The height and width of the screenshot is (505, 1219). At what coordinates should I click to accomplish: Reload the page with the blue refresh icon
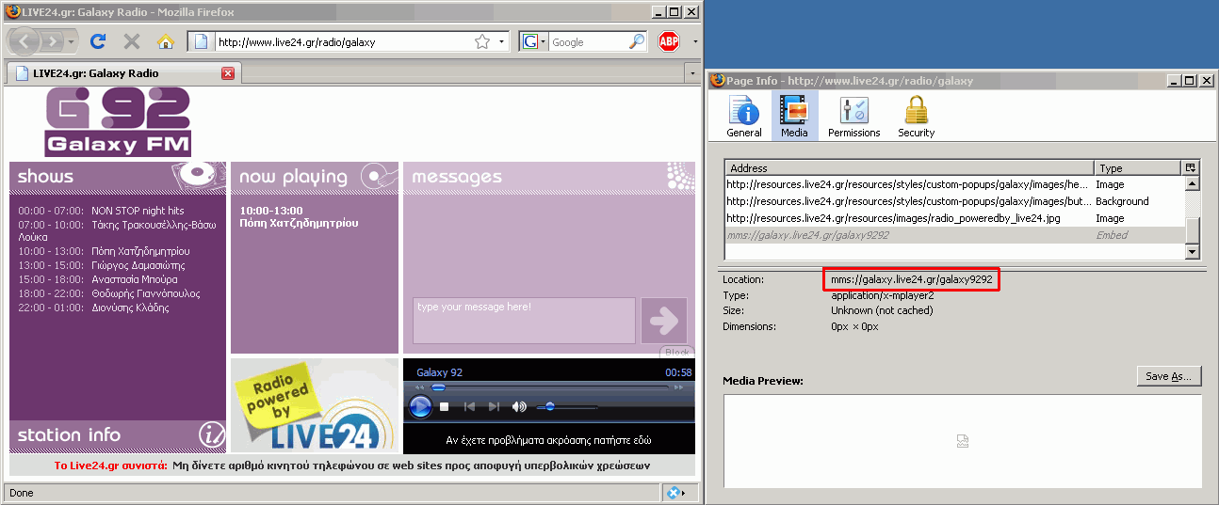[97, 41]
